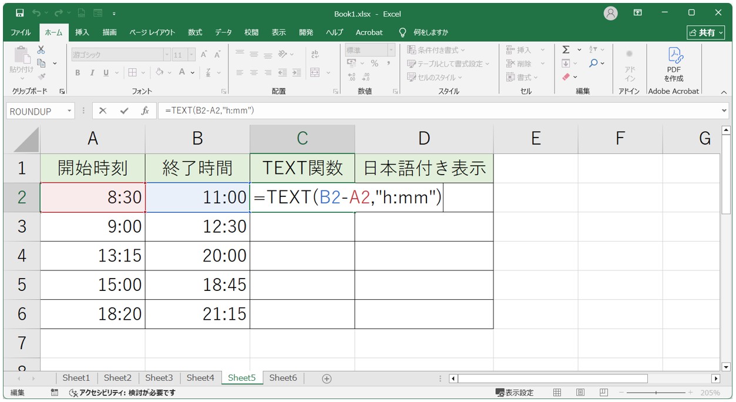Open 条件付き書式 conditional formatting
Image resolution: width=736 pixels, height=402 pixels.
pos(436,51)
